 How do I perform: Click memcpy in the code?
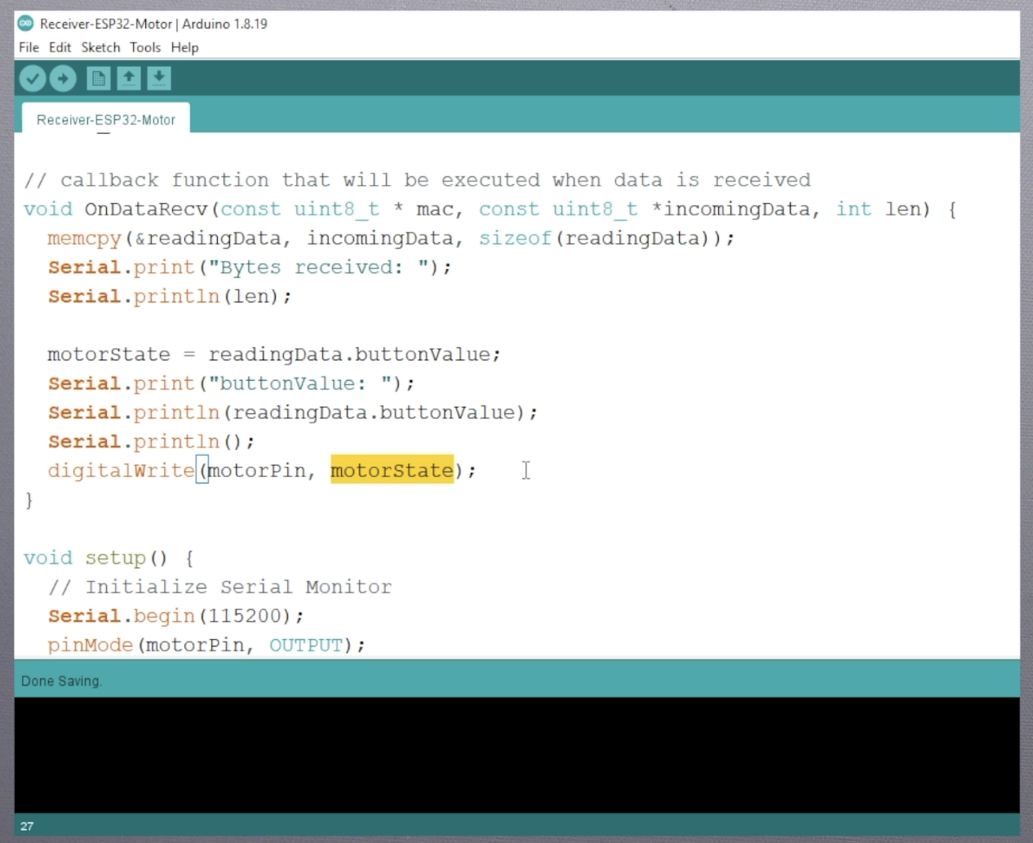84,238
